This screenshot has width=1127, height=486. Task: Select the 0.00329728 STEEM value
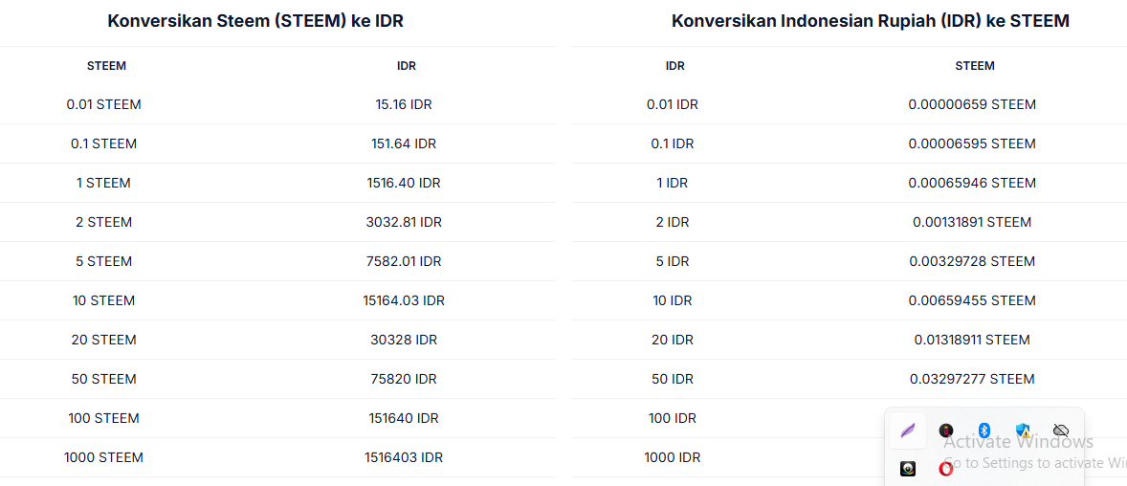coord(972,261)
